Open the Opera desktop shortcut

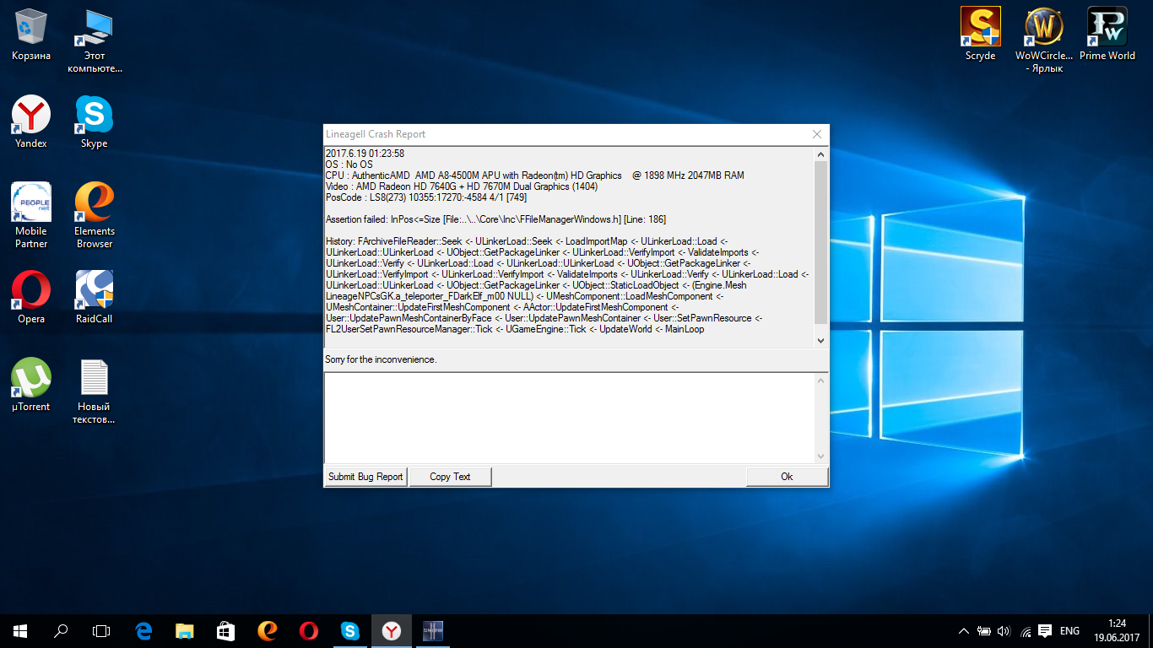click(x=31, y=291)
